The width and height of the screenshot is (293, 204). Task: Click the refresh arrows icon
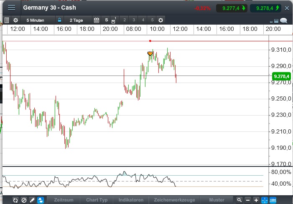pos(15,200)
